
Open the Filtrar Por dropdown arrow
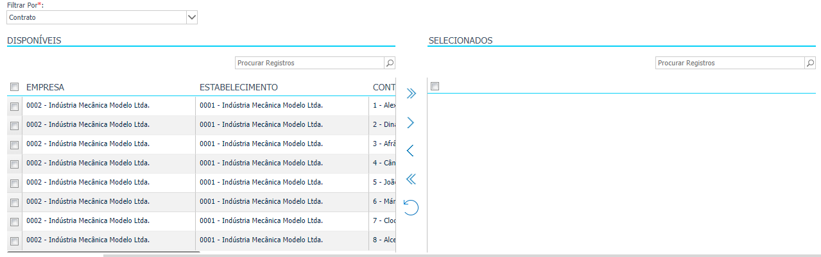pos(191,17)
